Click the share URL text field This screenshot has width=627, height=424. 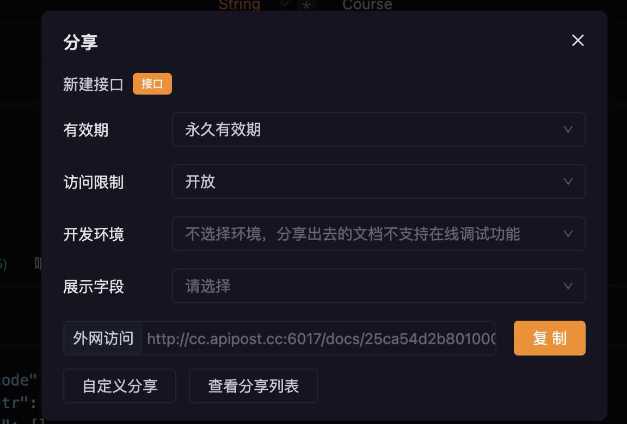320,339
